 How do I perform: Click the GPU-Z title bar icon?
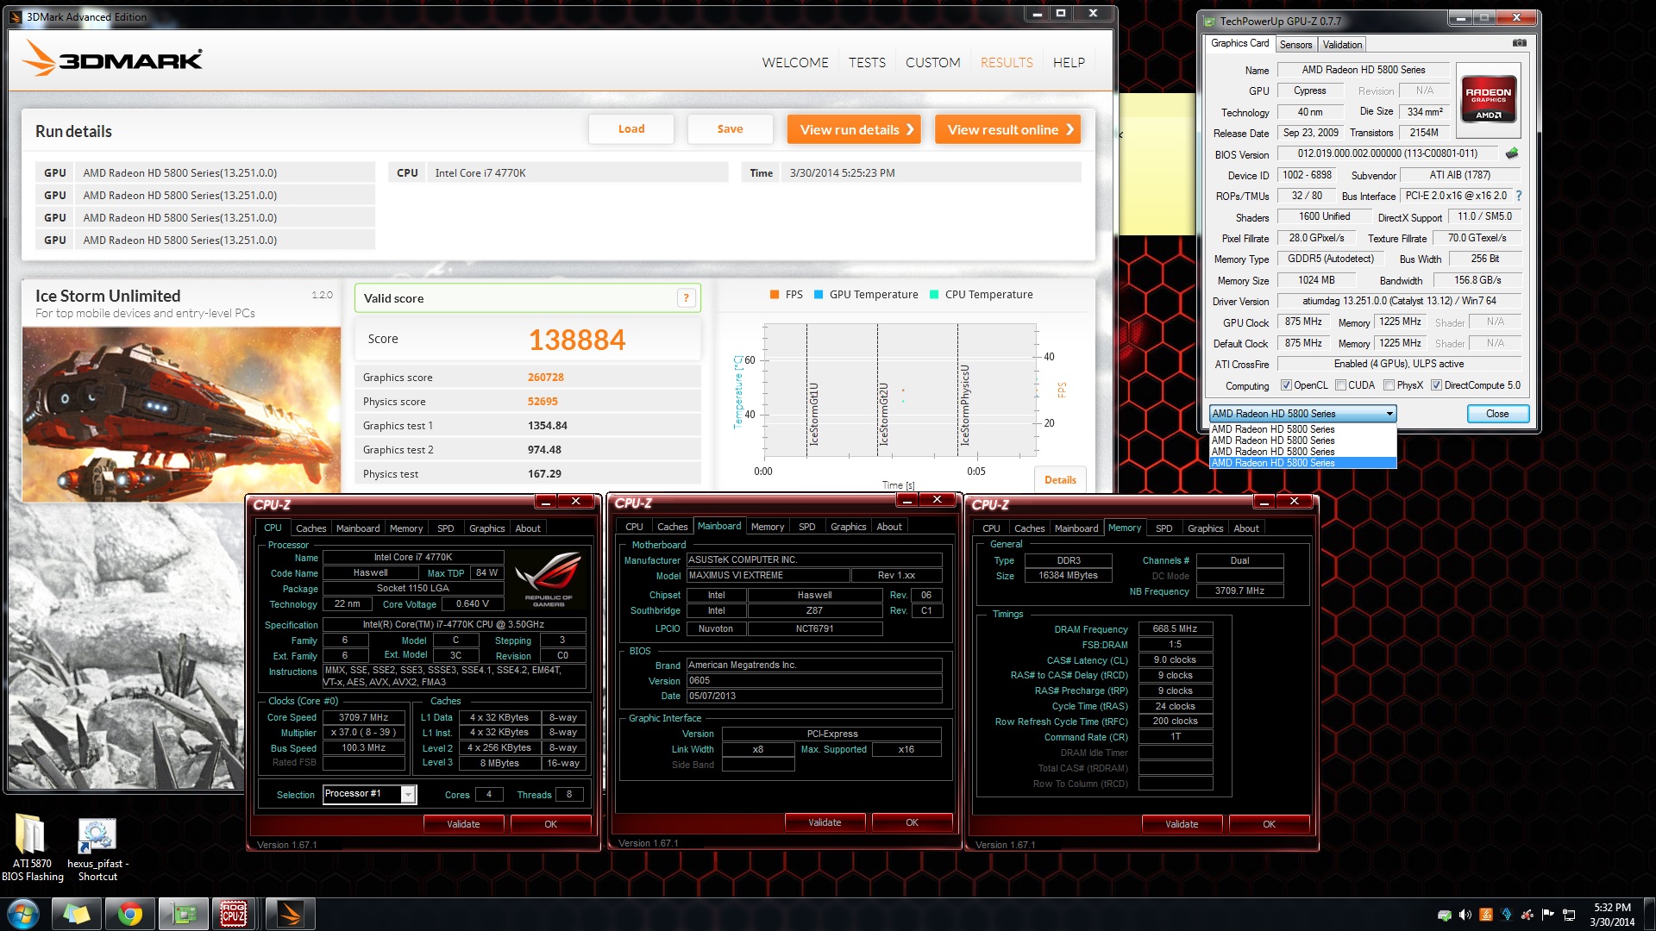pyautogui.click(x=1210, y=22)
